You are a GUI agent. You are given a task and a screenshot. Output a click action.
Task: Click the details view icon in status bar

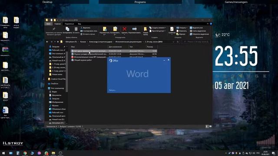tap(207, 127)
